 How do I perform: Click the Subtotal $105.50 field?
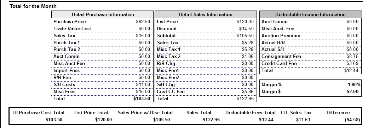pos(206,36)
